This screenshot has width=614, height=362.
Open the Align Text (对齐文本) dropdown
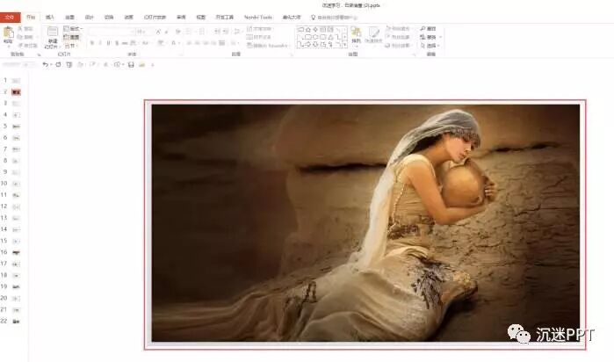(259, 37)
